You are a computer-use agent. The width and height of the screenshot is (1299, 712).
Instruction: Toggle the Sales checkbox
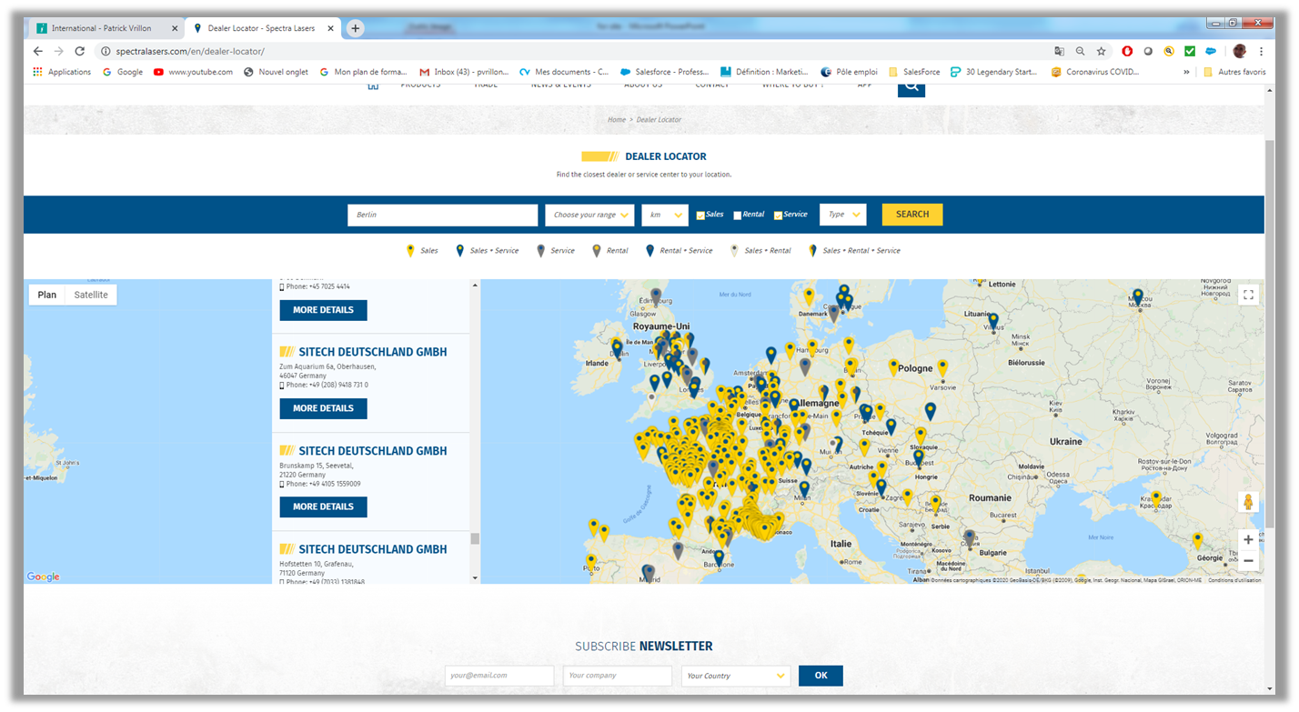(x=700, y=216)
